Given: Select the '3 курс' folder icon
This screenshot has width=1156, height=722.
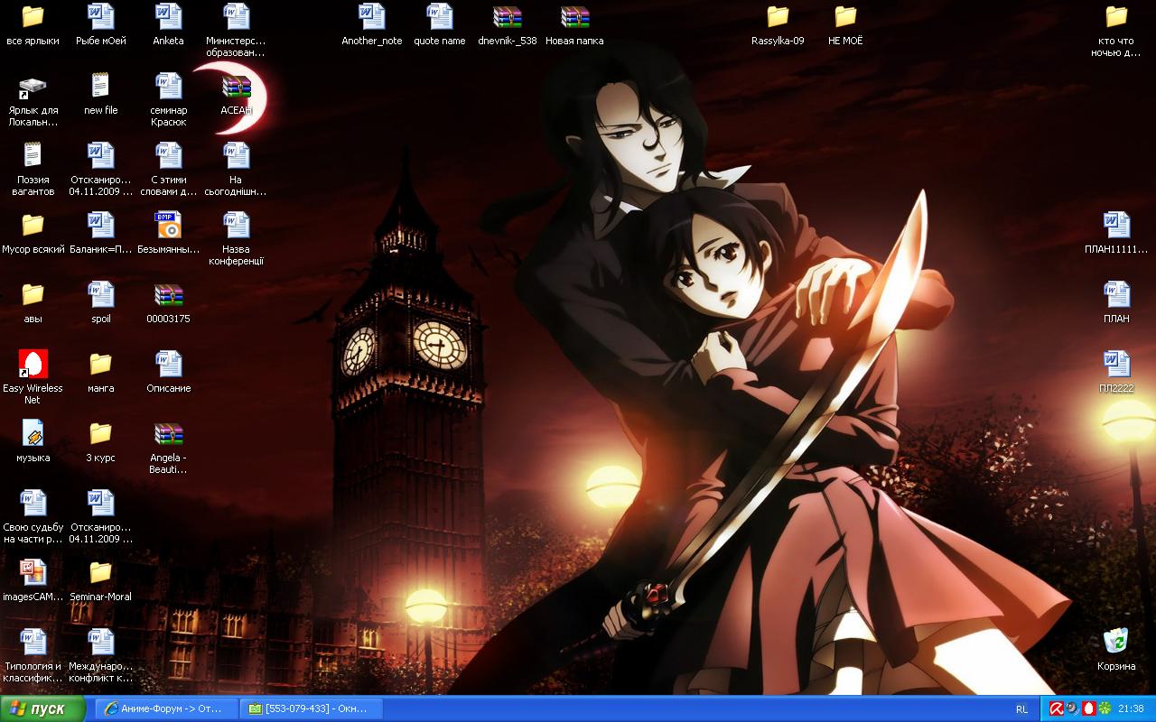Looking at the screenshot, I should tap(100, 434).
